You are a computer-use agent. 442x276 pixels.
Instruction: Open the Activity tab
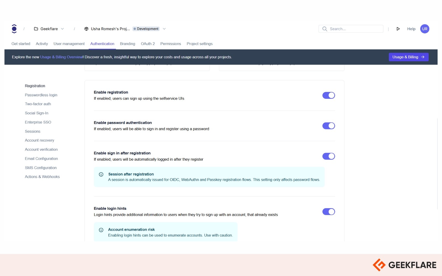(42, 44)
